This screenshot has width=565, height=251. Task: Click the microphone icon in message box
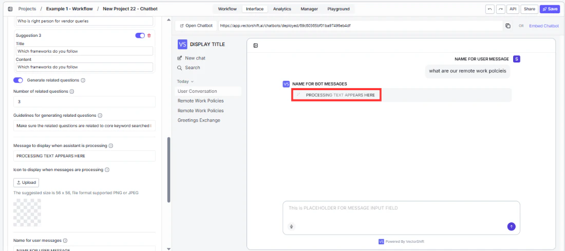click(x=292, y=226)
